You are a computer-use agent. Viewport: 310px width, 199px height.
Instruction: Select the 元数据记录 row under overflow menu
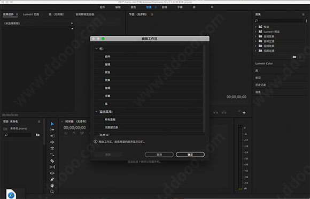point(148,127)
